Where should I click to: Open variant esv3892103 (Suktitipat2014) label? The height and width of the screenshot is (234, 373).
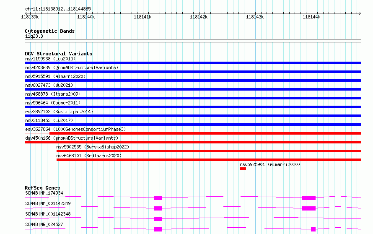[59, 112]
